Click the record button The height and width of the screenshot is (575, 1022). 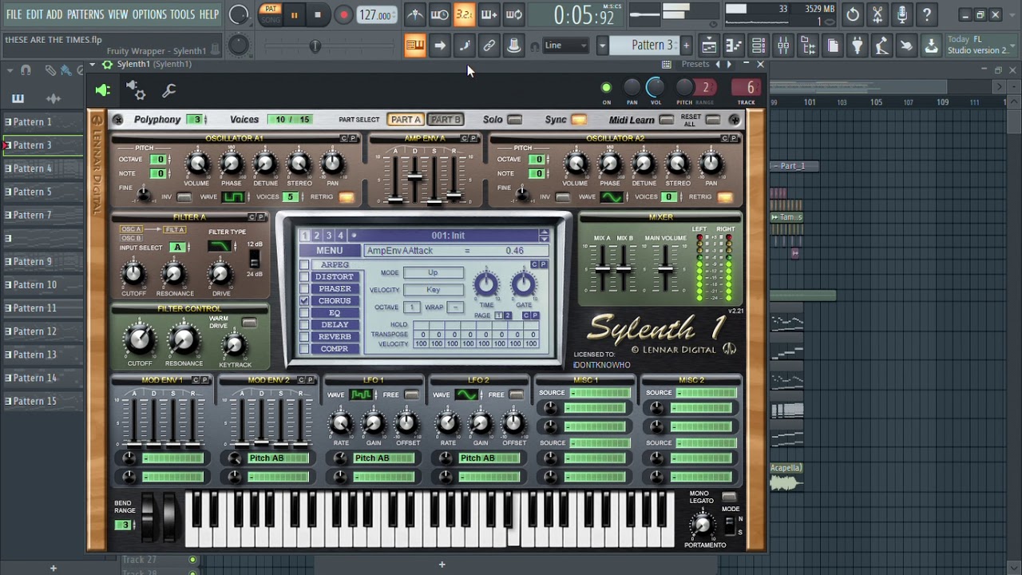point(343,14)
